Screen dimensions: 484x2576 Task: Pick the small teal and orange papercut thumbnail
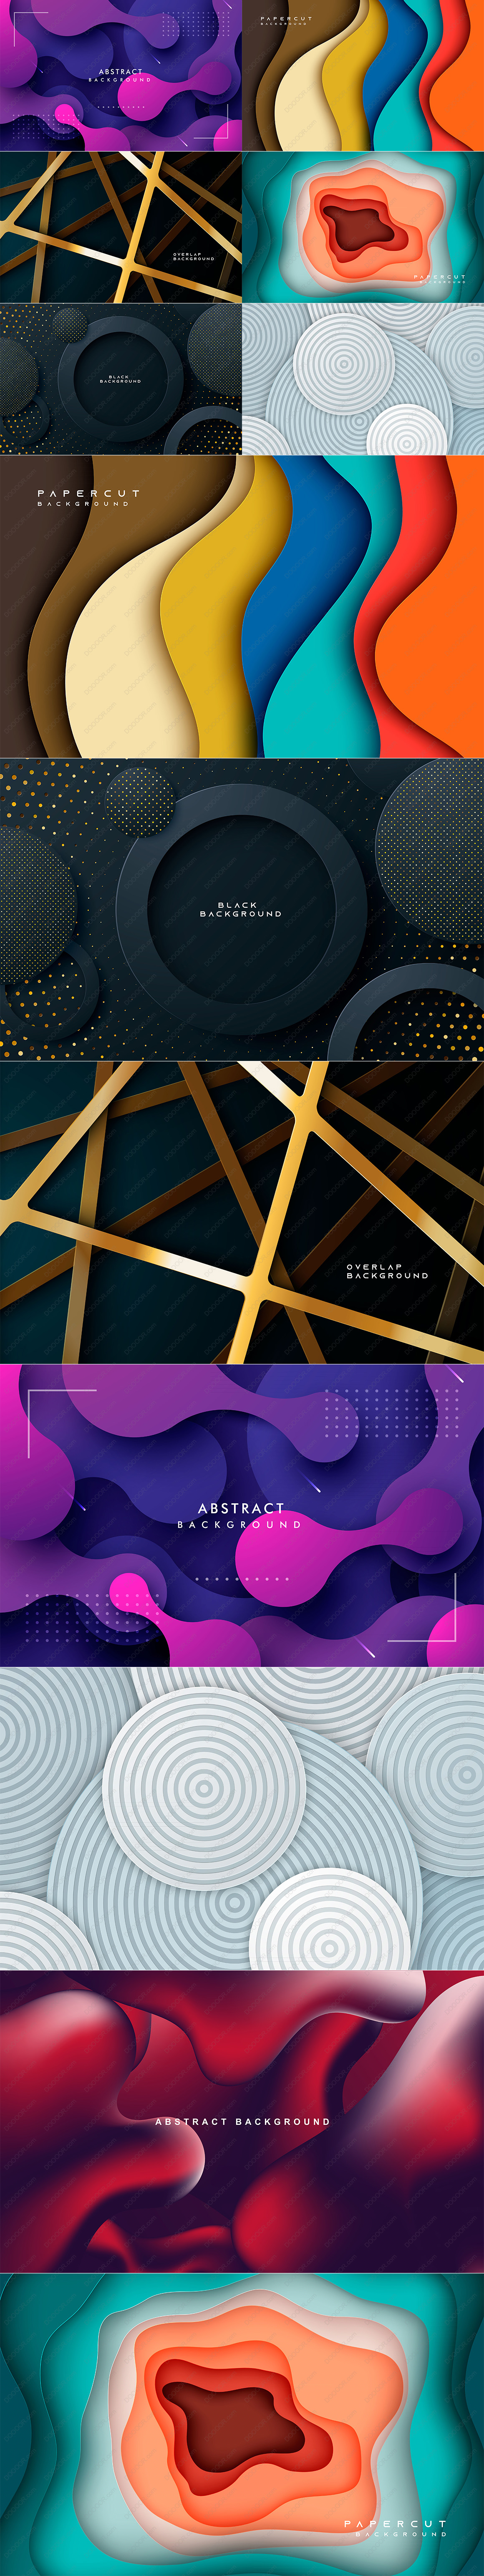(x=363, y=227)
